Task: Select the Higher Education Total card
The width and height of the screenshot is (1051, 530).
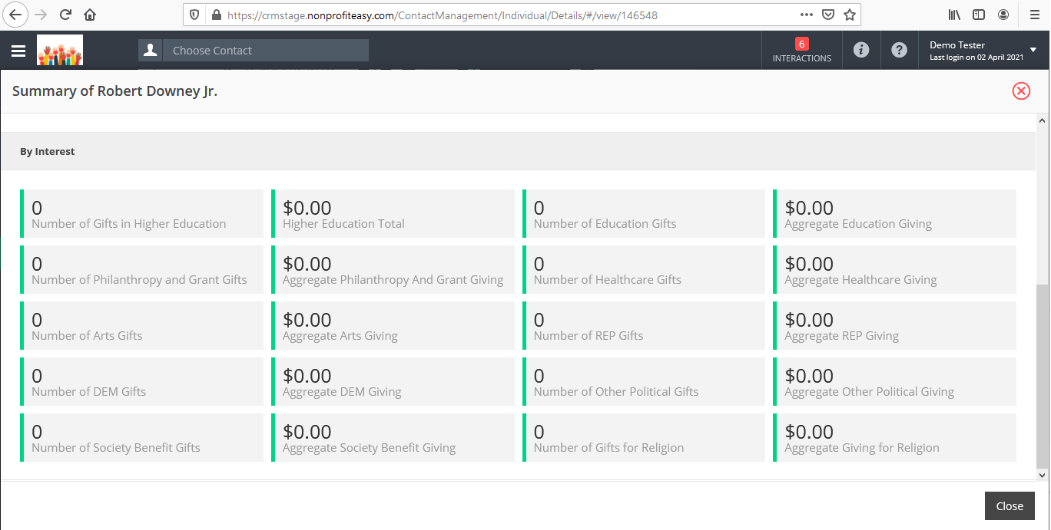Action: click(x=393, y=214)
